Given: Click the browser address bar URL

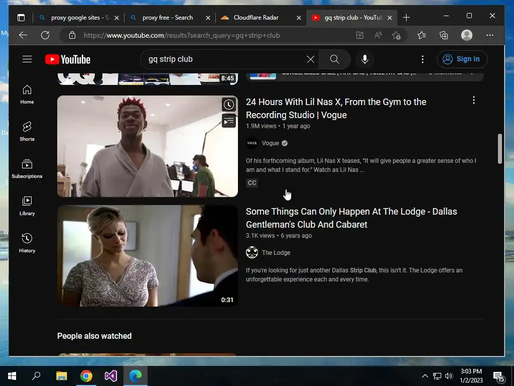Looking at the screenshot, I should tap(182, 36).
